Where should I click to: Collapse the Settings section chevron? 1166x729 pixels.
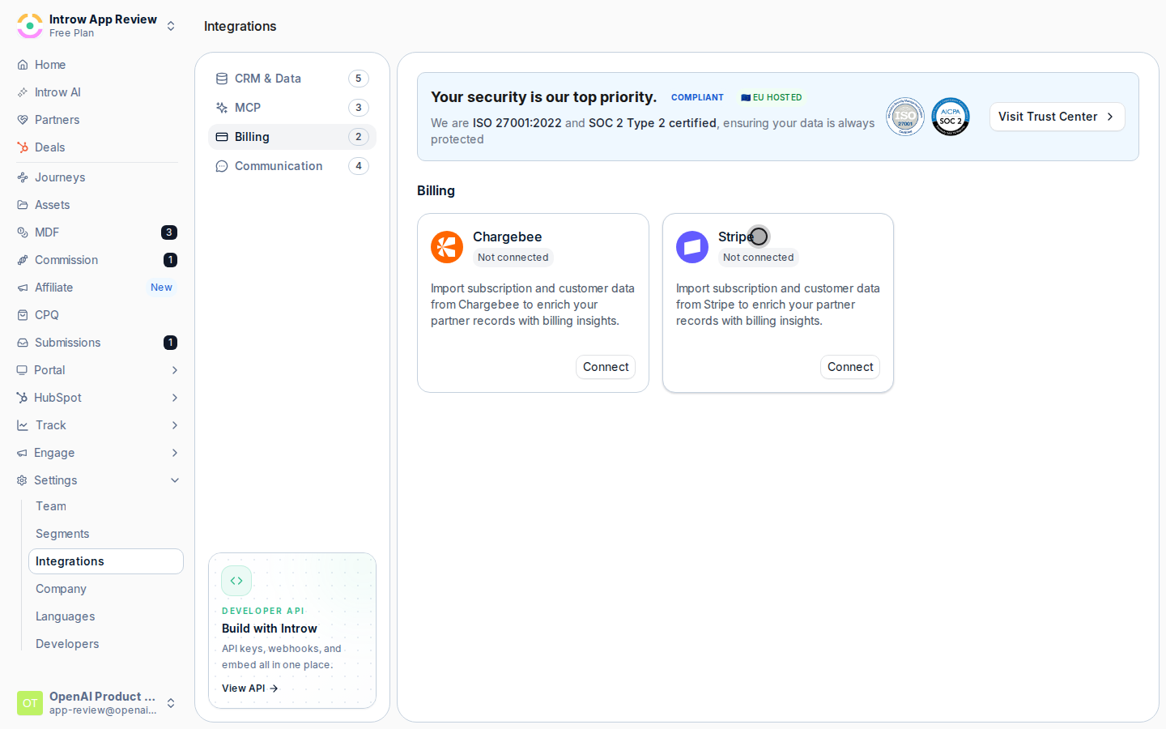pos(175,480)
